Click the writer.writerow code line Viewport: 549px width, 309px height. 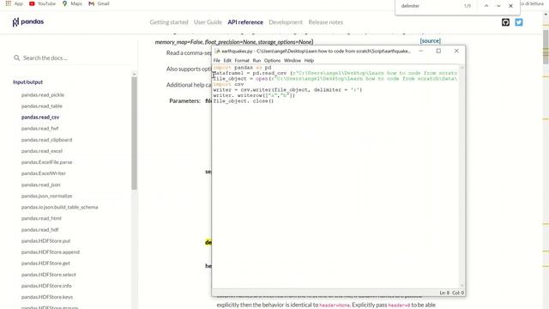[254, 95]
